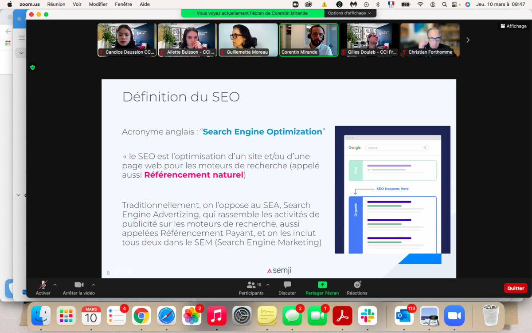Click the Affichage view button

click(513, 26)
